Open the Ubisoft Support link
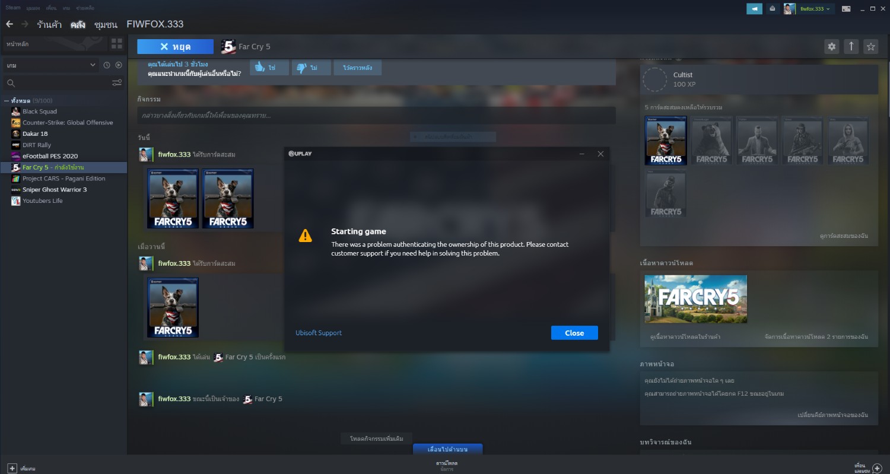This screenshot has width=890, height=474. click(319, 333)
